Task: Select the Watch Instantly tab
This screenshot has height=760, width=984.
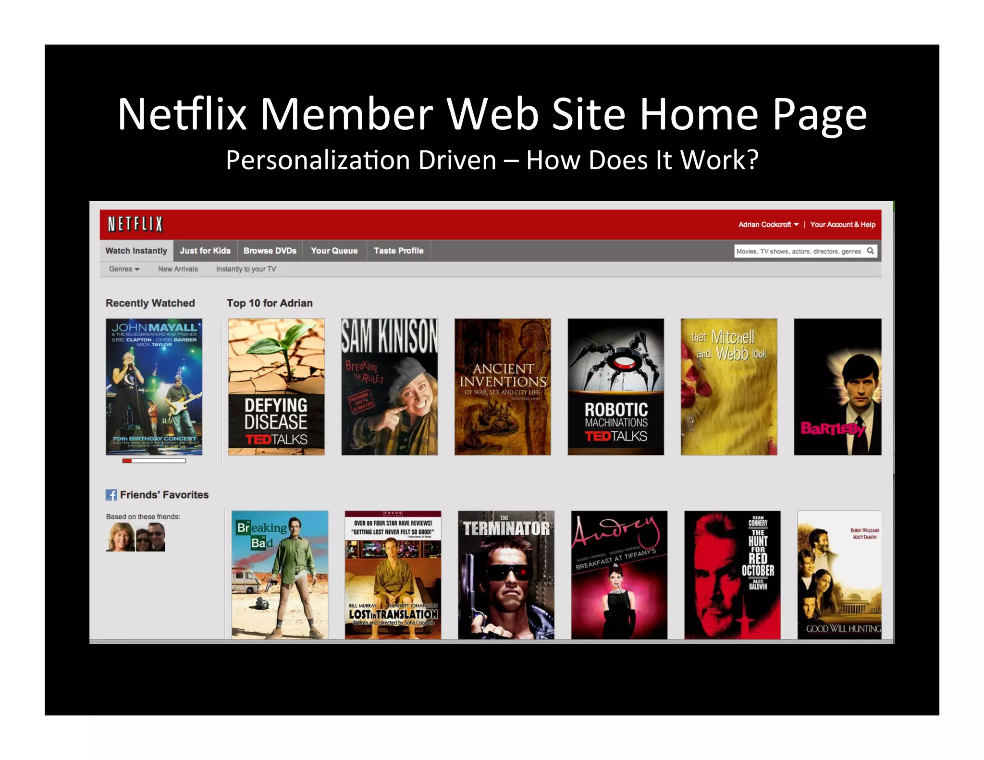Action: tap(136, 251)
